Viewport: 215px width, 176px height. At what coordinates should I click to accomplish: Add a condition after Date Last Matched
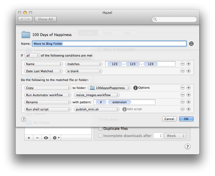click(x=189, y=71)
